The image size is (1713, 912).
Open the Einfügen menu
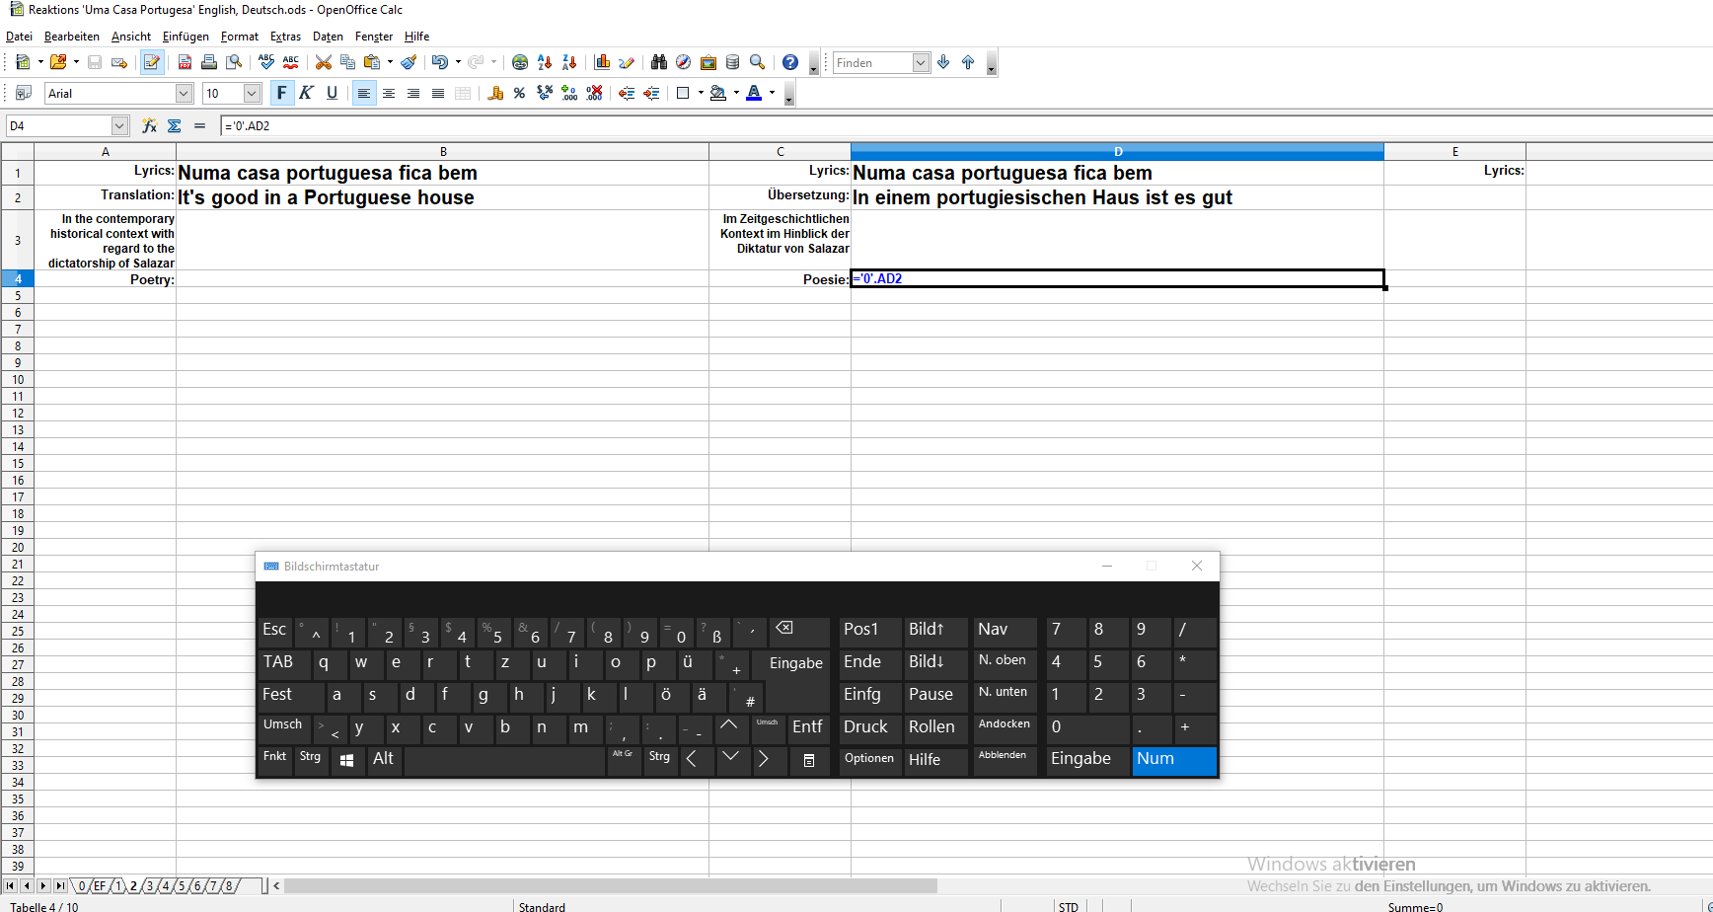(x=186, y=37)
